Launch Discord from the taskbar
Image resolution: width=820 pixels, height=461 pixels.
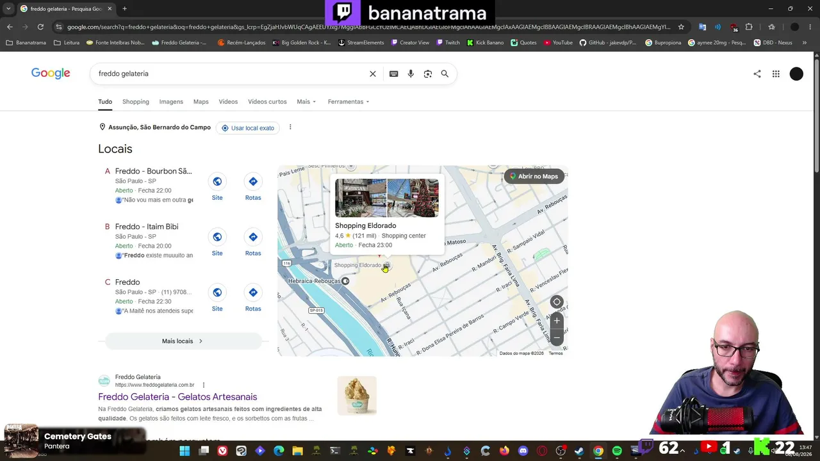coord(523,451)
